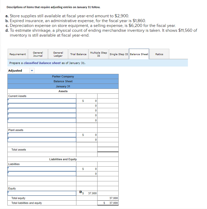Switch to the Requirement tab

pos(17,54)
